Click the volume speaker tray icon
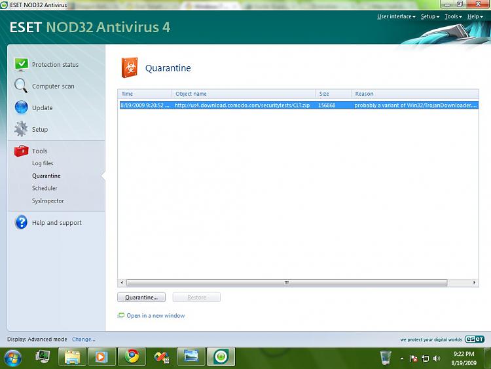This screenshot has height=369, width=491. pyautogui.click(x=437, y=359)
